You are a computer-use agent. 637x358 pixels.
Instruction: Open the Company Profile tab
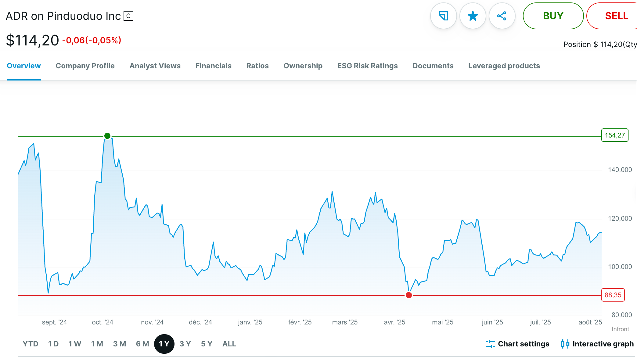(85, 66)
